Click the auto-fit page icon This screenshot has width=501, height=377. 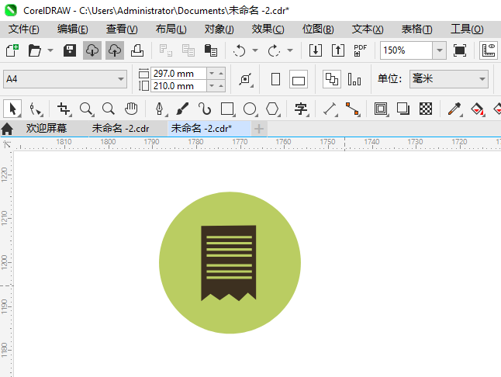(x=245, y=79)
